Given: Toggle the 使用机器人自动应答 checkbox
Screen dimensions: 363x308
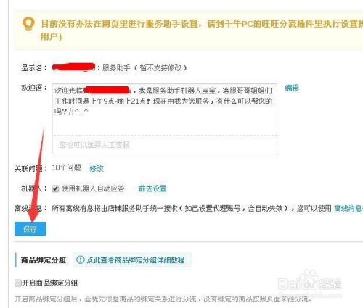Looking at the screenshot, I should (x=55, y=188).
